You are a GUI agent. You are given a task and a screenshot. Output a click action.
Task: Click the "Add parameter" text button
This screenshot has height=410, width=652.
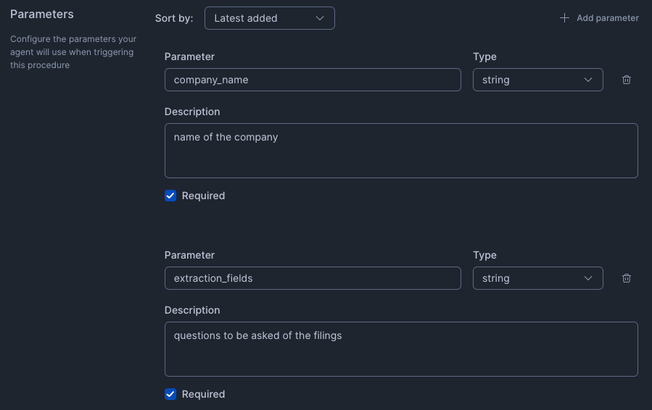point(607,18)
